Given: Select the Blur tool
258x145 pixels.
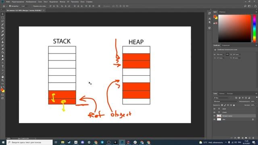Looking at the screenshot, I should [2, 56].
